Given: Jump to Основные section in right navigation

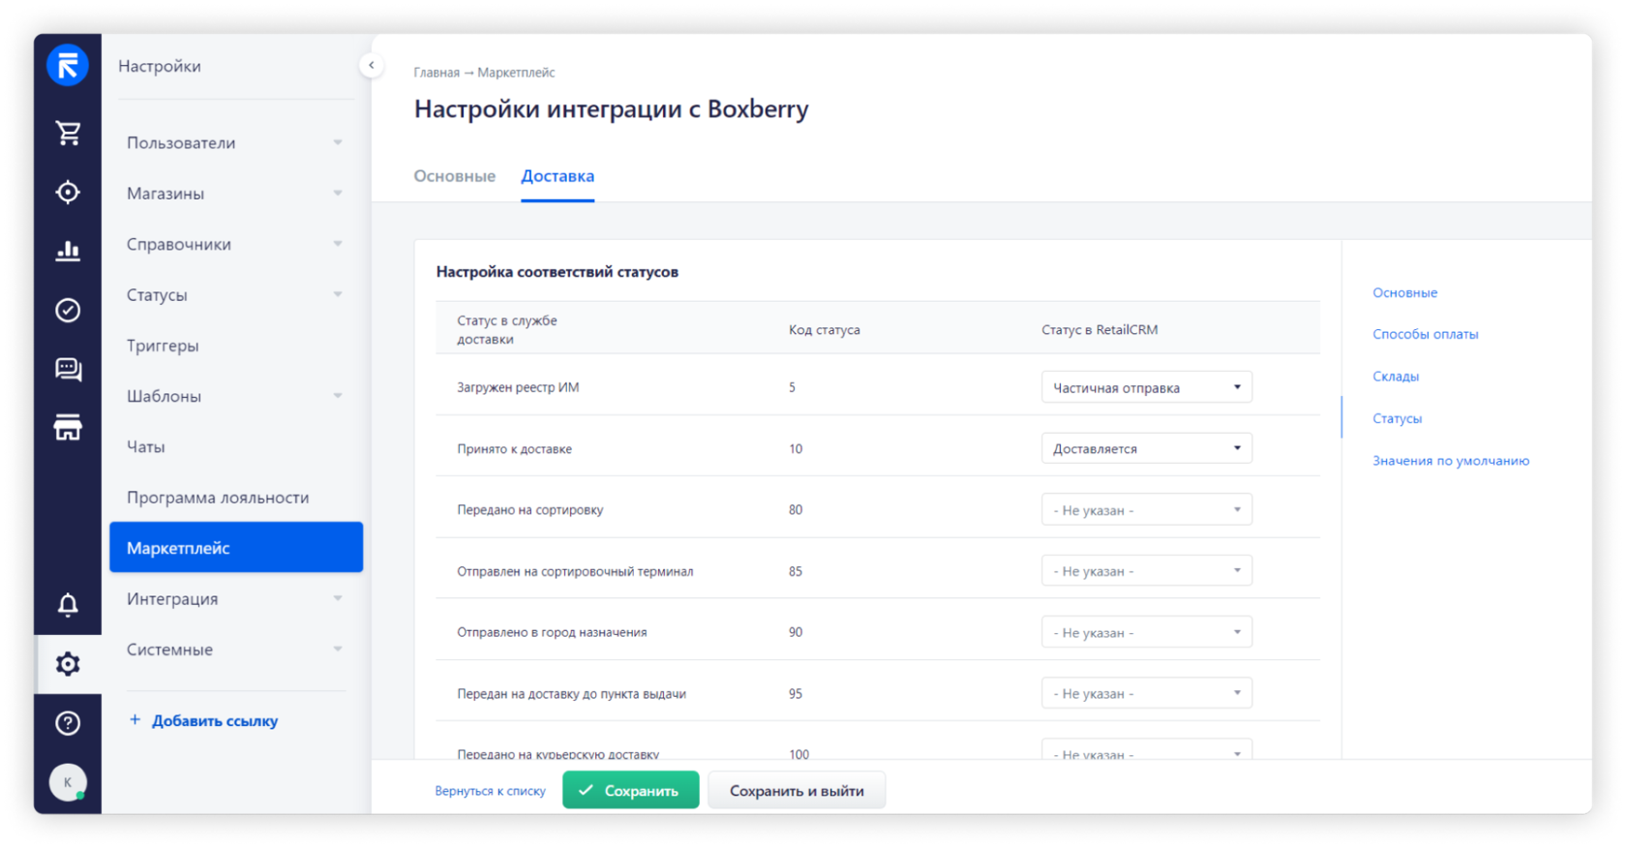Looking at the screenshot, I should [1404, 292].
